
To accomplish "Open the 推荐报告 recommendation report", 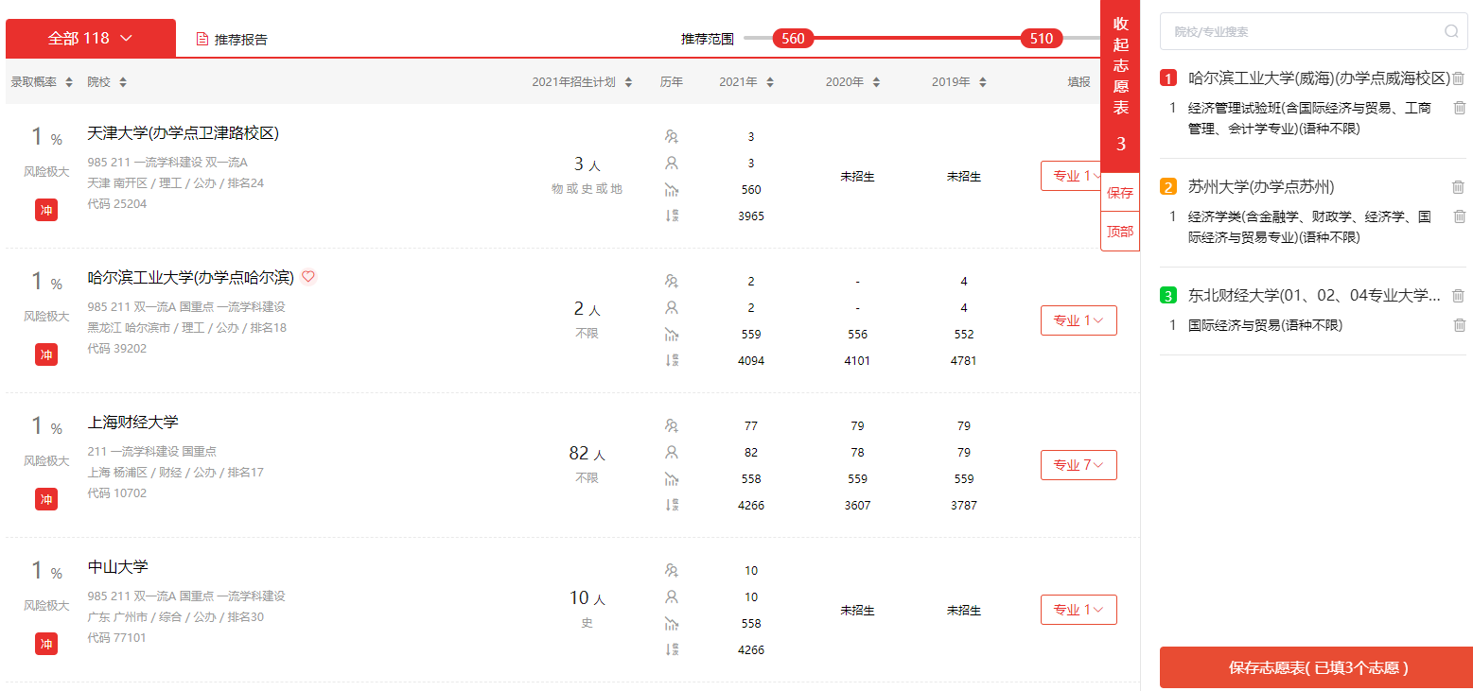I will coord(232,39).
